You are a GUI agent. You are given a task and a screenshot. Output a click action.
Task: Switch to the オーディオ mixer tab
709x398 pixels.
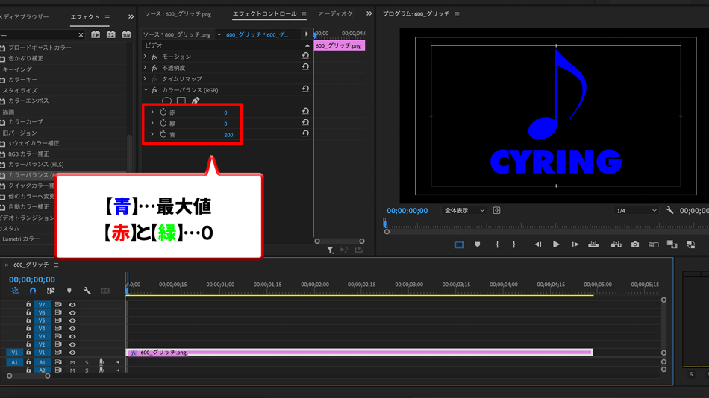click(x=335, y=14)
